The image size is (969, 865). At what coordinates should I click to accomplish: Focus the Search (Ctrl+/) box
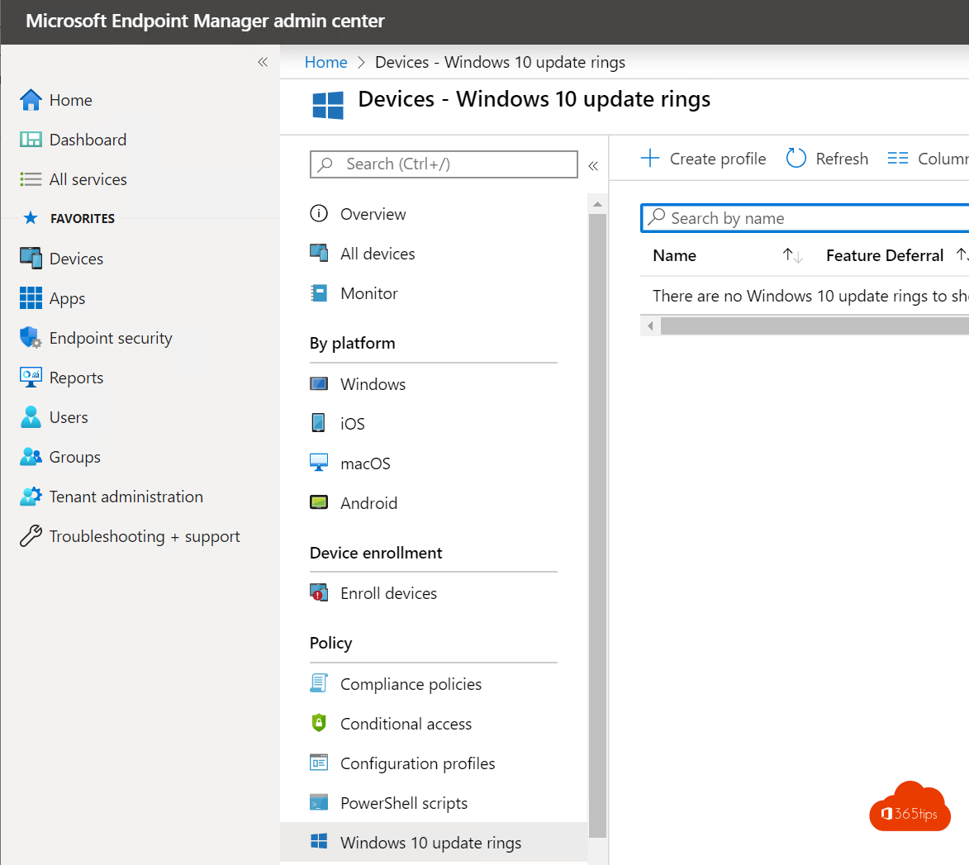444,164
